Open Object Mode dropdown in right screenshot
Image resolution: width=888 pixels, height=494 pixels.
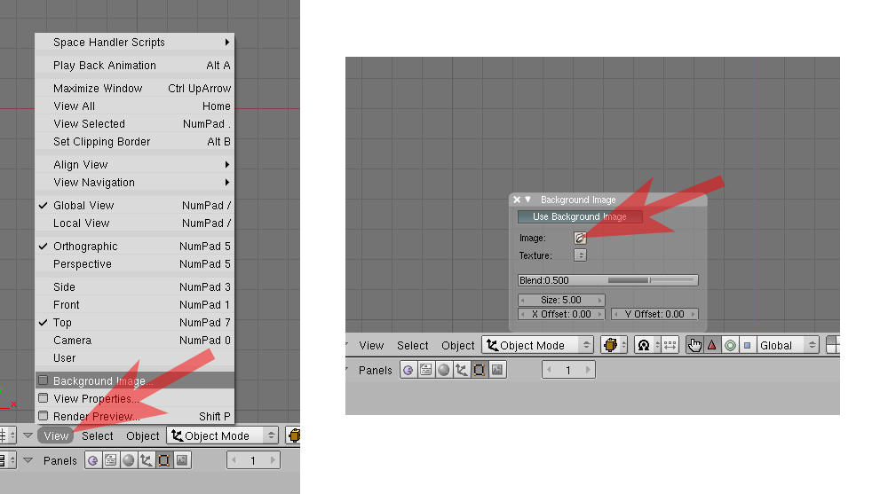coord(537,345)
